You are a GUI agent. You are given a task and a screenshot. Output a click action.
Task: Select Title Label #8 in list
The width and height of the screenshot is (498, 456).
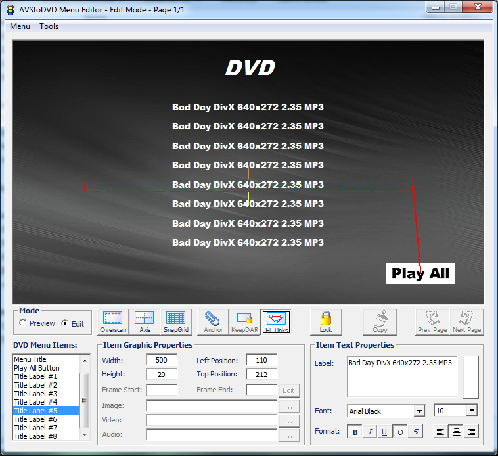pos(46,436)
